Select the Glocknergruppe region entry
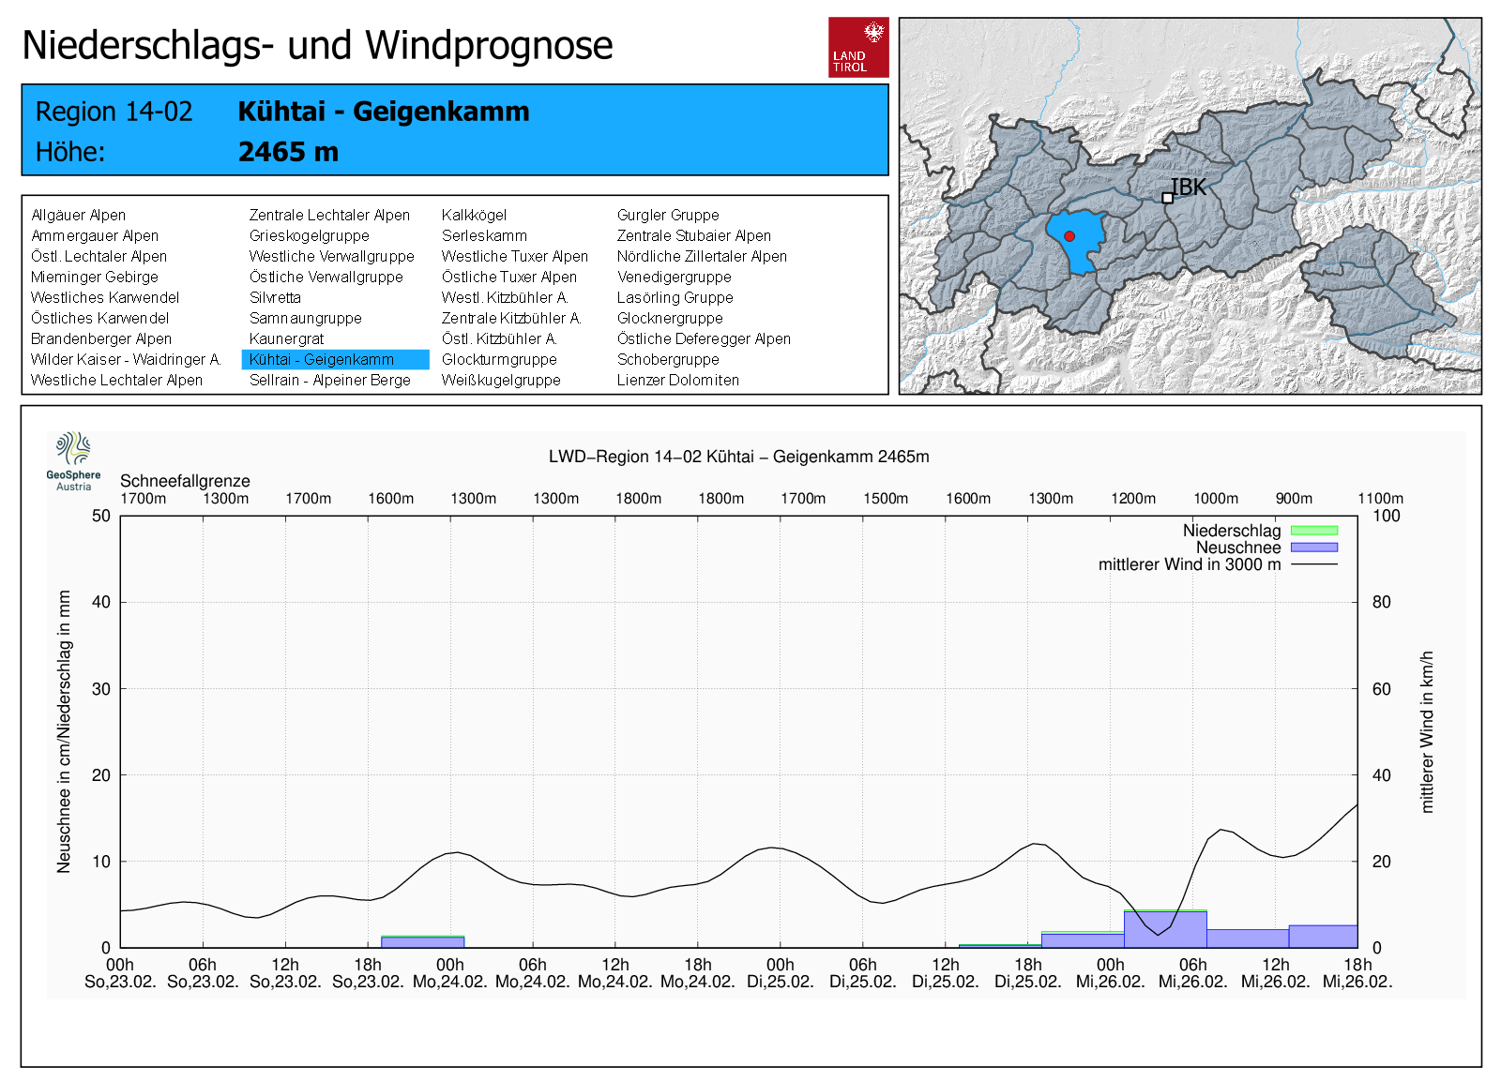Image resolution: width=1501 pixels, height=1081 pixels. (669, 318)
